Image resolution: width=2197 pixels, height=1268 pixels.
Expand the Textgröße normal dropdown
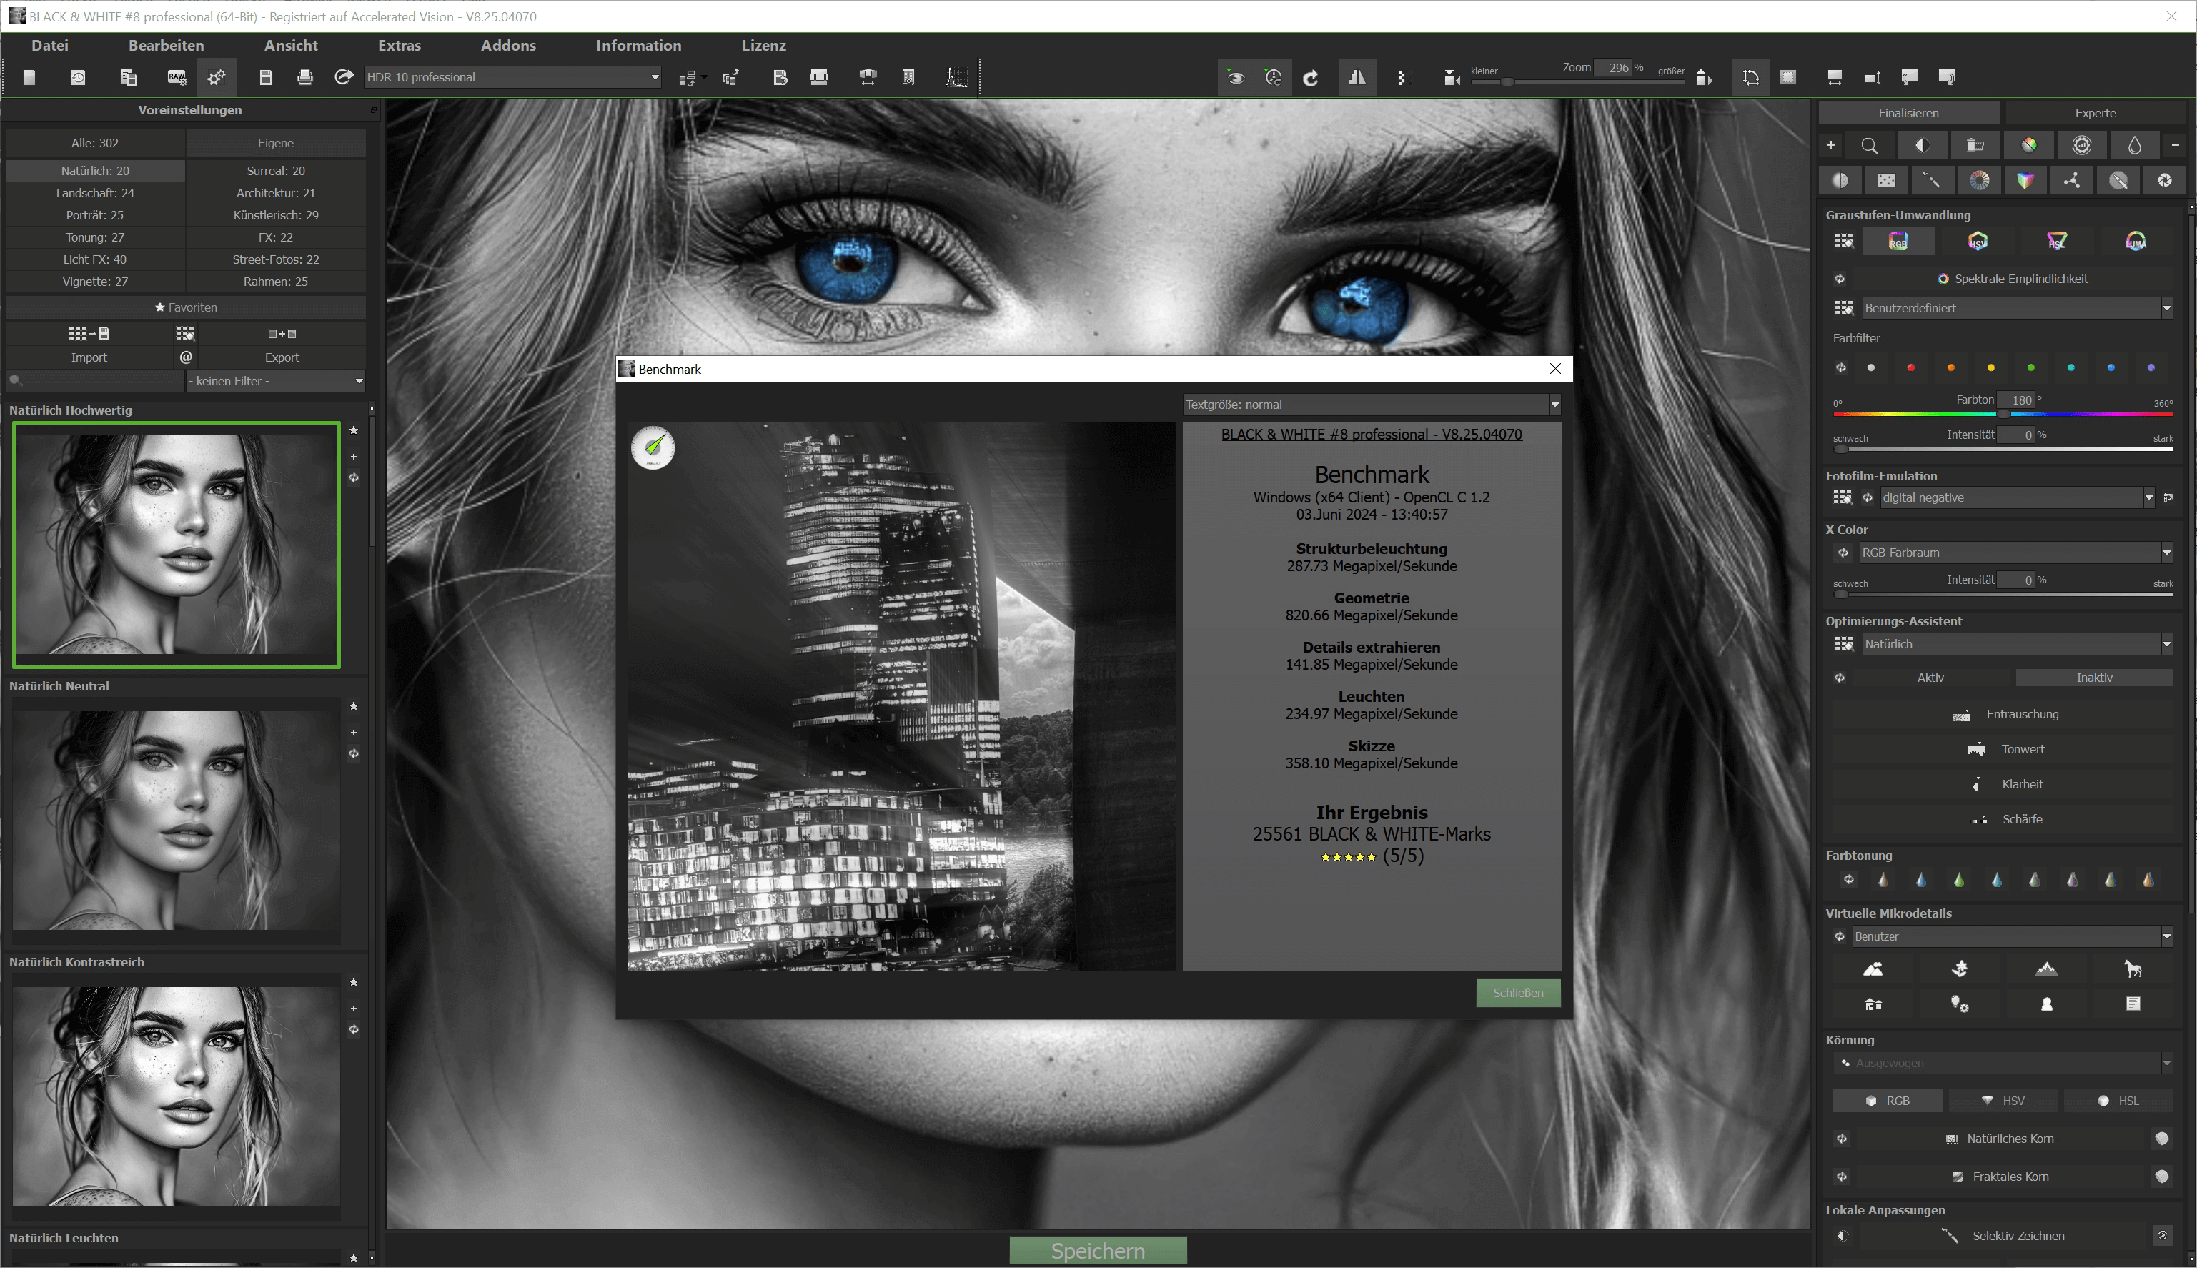[1555, 404]
